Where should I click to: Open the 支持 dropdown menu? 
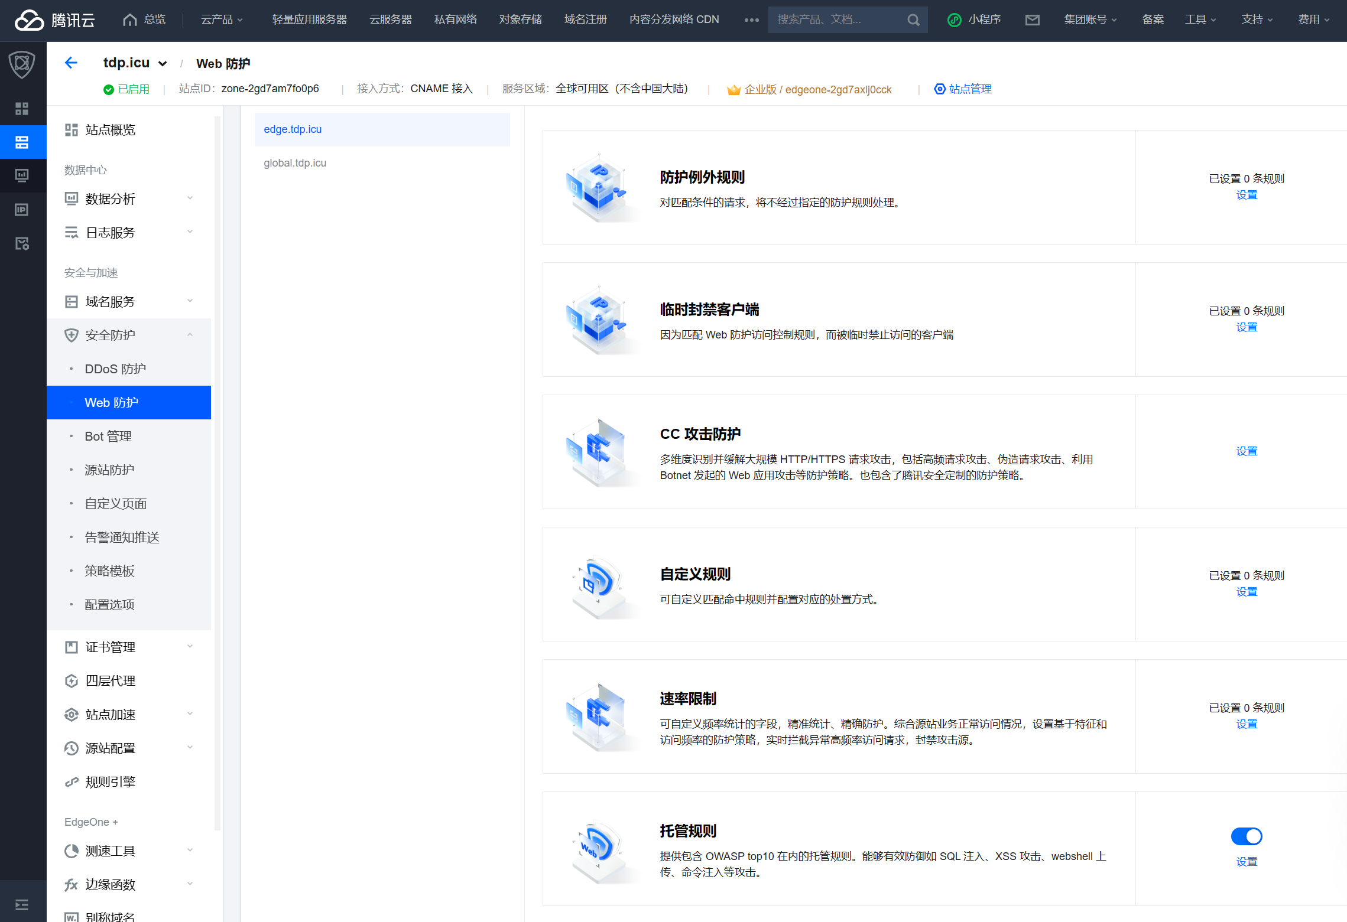click(x=1257, y=20)
